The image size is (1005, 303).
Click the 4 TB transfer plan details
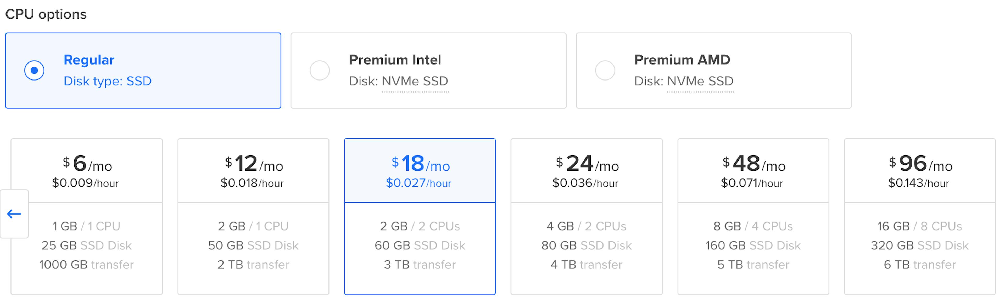586,265
